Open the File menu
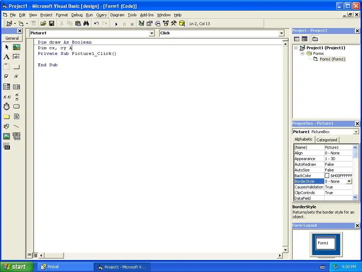The width and height of the screenshot is (362, 272). (x=13, y=15)
